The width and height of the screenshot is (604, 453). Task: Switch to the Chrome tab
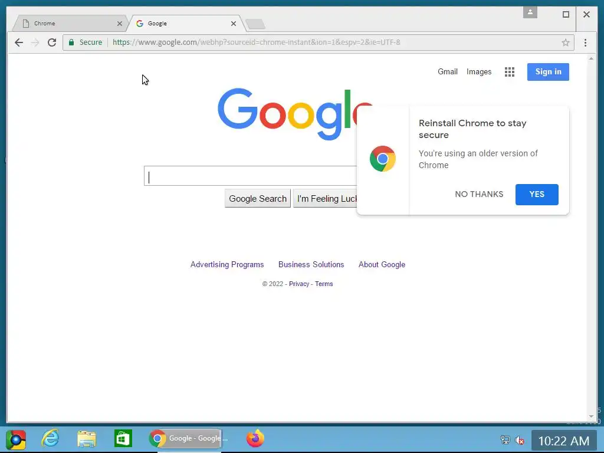pos(70,24)
